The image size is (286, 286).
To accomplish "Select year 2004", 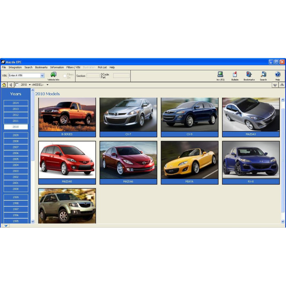I will point(16,165).
